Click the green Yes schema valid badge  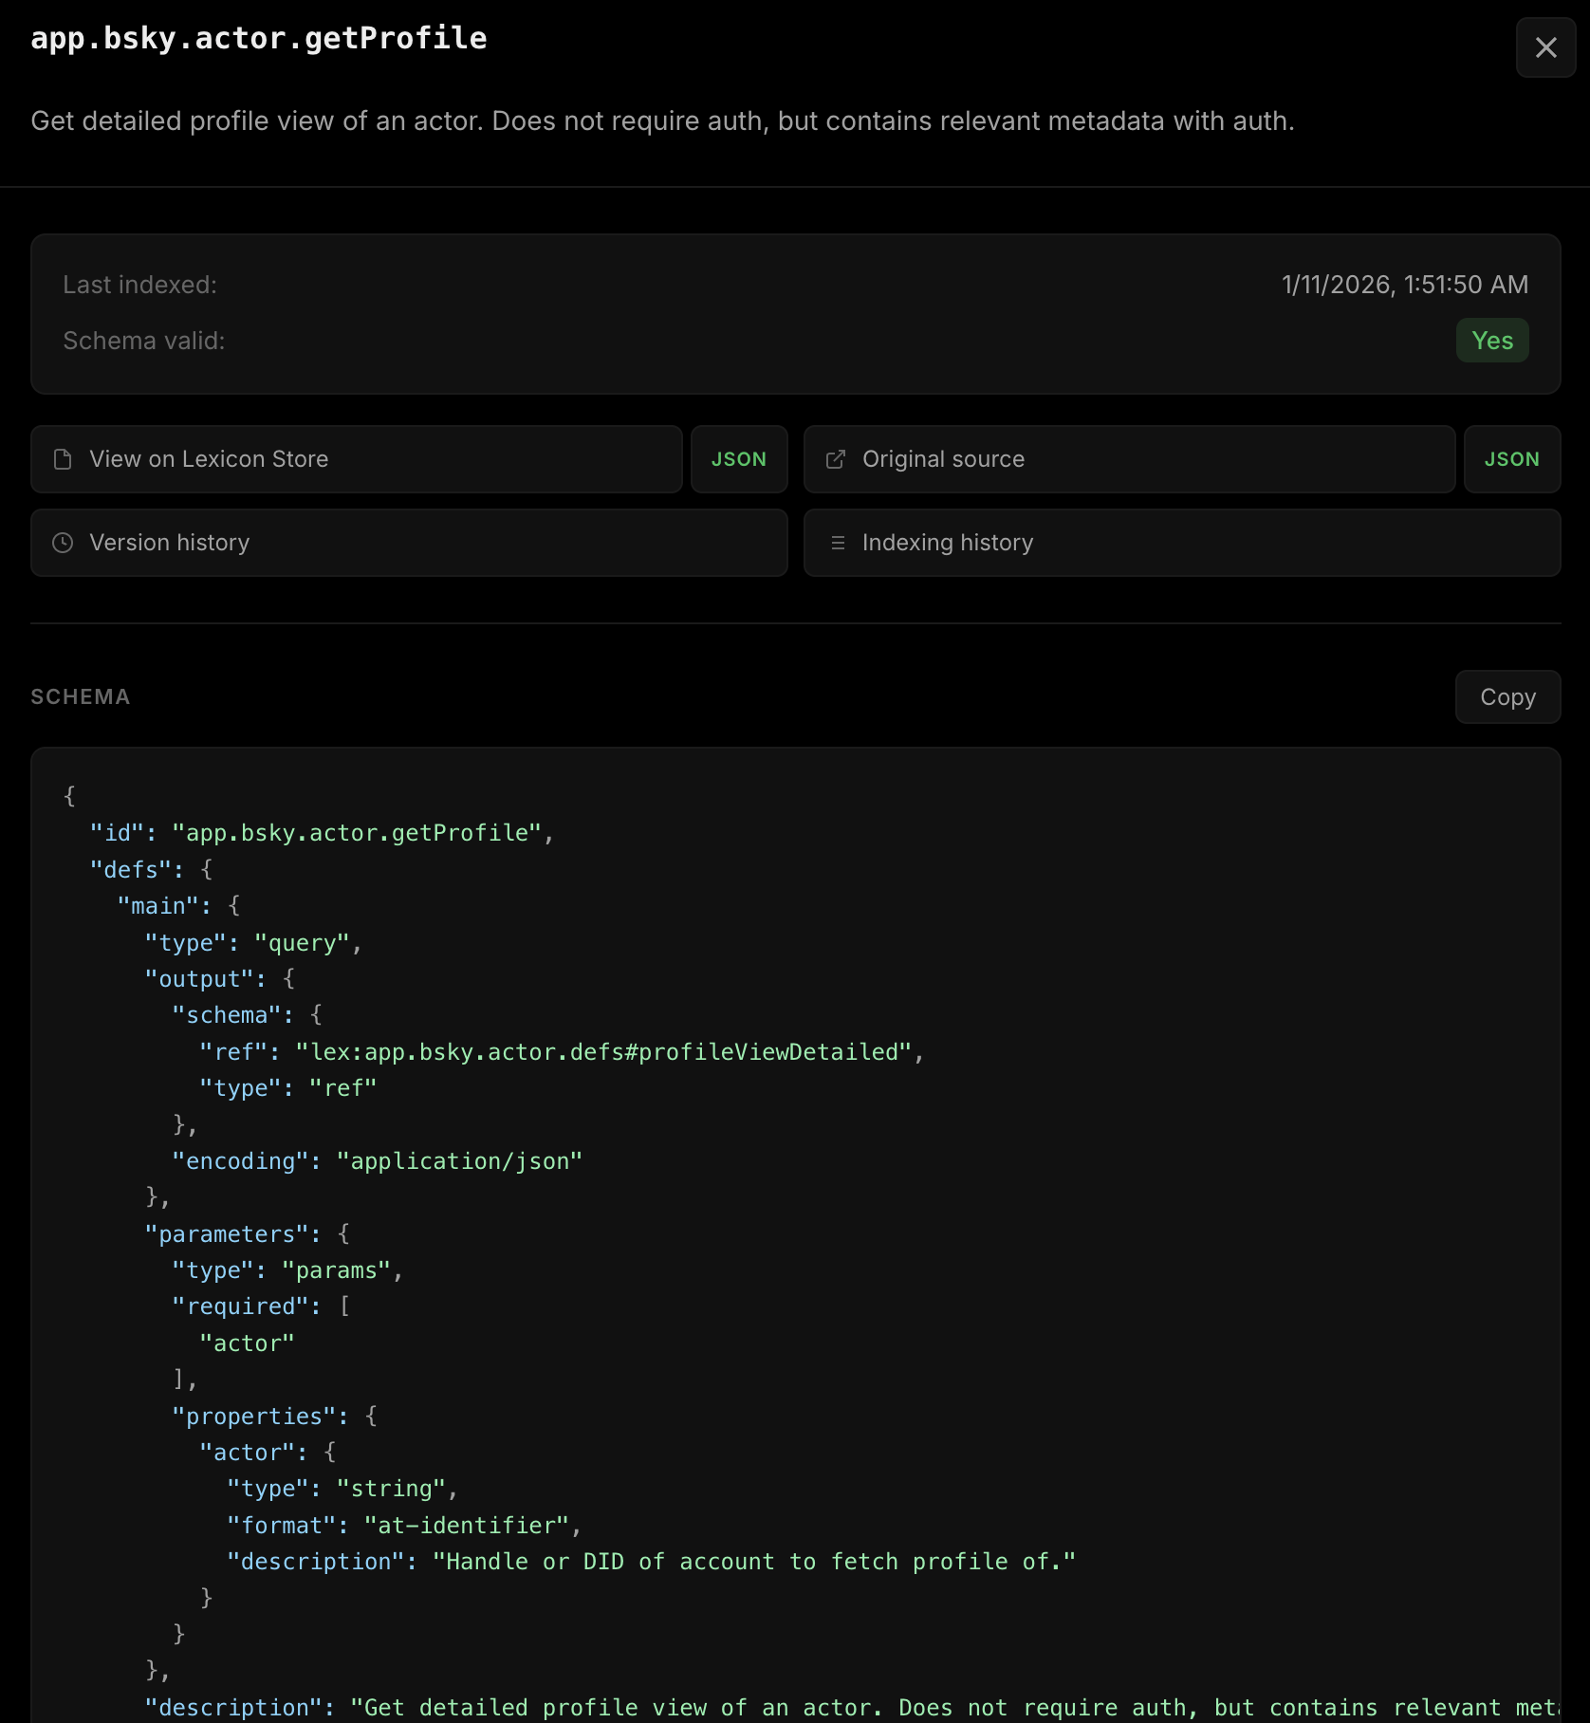[x=1491, y=341]
